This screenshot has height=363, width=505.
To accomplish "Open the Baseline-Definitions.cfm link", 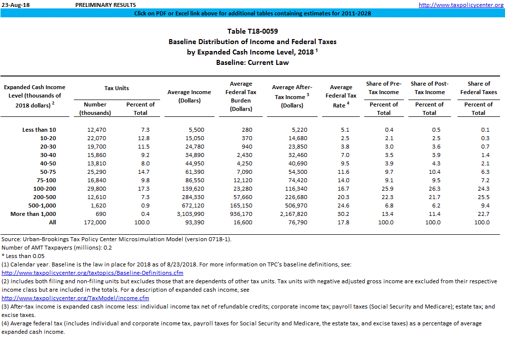I will point(93,273).
